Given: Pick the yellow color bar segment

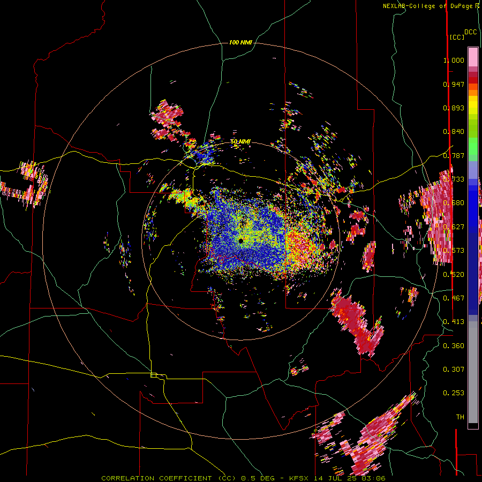Looking at the screenshot, I should 473,105.
